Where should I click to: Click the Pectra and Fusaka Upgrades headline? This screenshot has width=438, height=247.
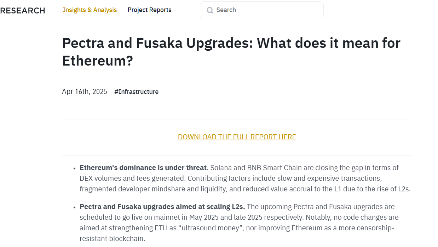231,52
